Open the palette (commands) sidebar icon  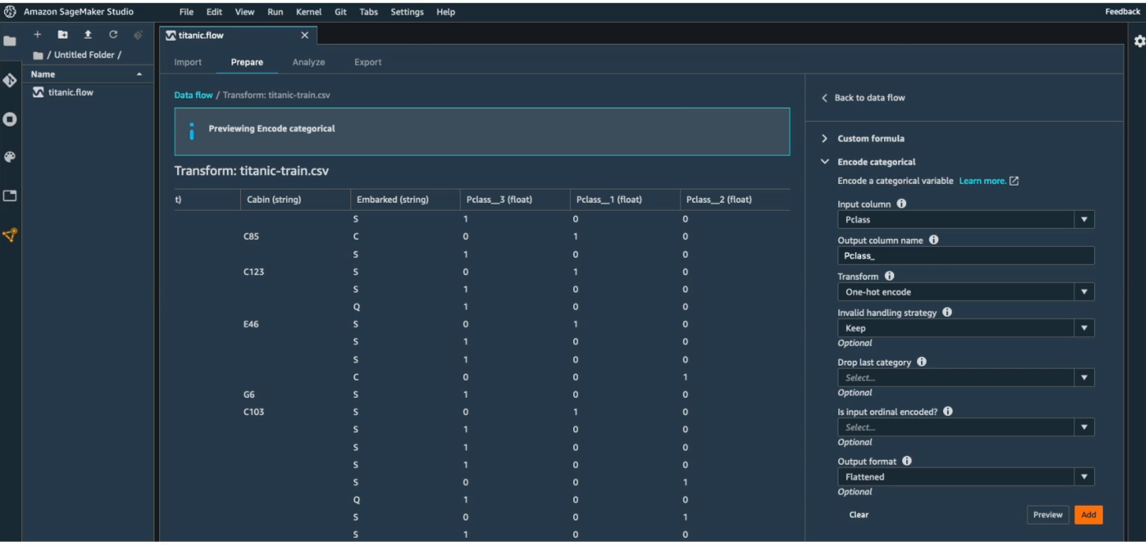pos(9,157)
